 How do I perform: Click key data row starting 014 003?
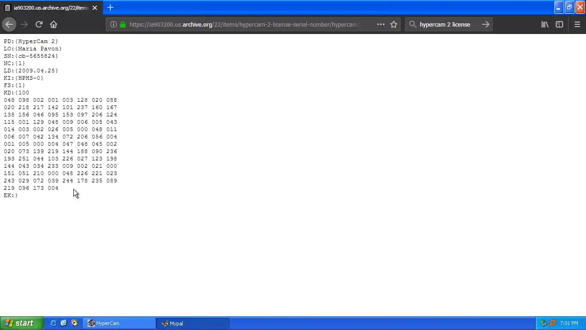pos(60,129)
